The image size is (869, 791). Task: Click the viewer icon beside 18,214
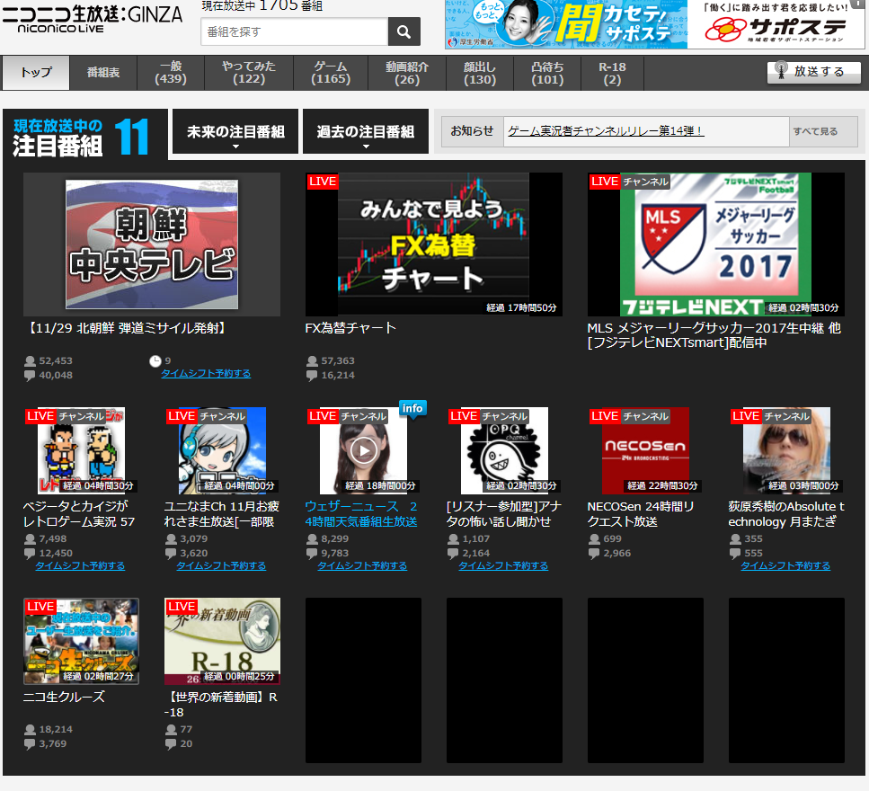pos(30,730)
